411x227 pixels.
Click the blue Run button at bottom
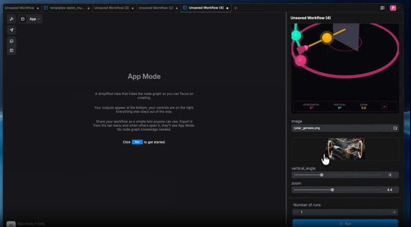tap(345, 223)
